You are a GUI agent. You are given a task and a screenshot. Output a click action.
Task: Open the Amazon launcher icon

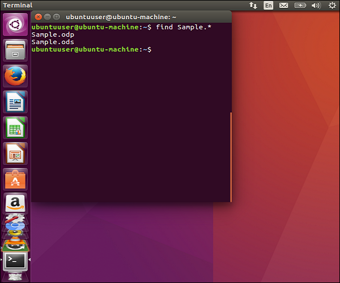(15, 203)
